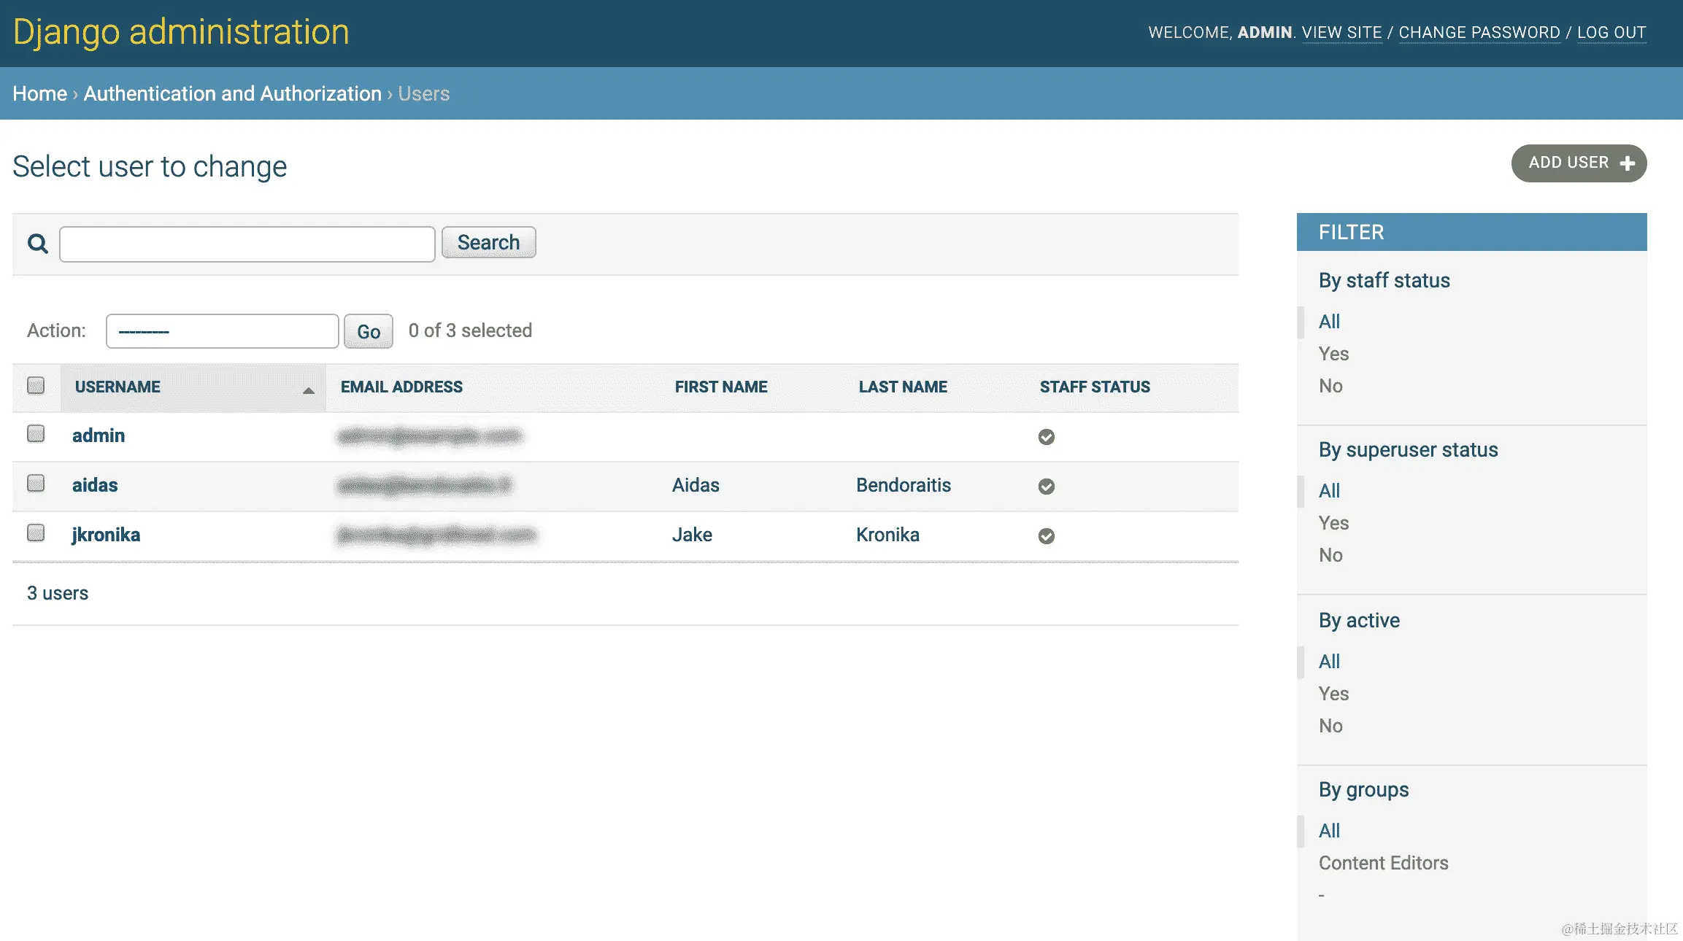Click the username sort ascending arrow

309,390
